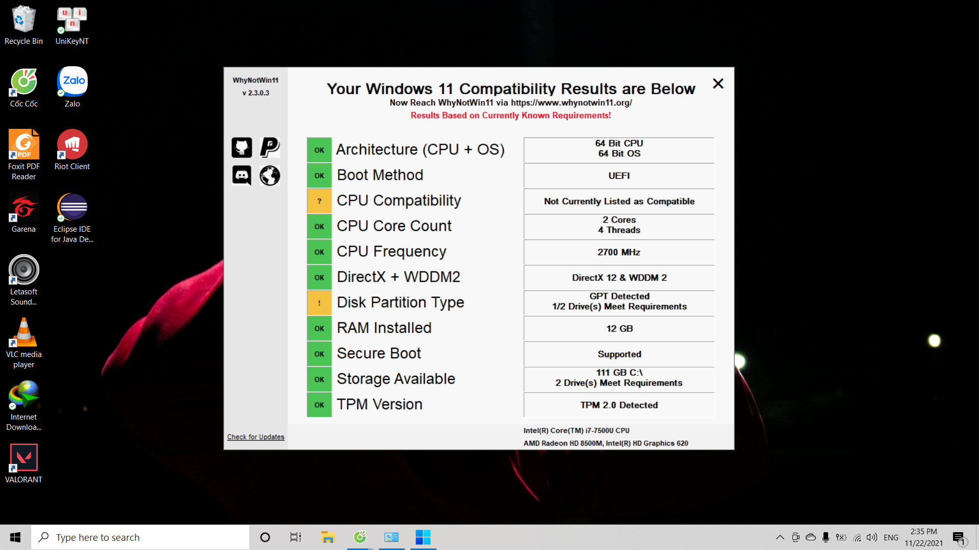Open the Wi-Fi network tray icon
This screenshot has height=550, width=979.
[857, 537]
